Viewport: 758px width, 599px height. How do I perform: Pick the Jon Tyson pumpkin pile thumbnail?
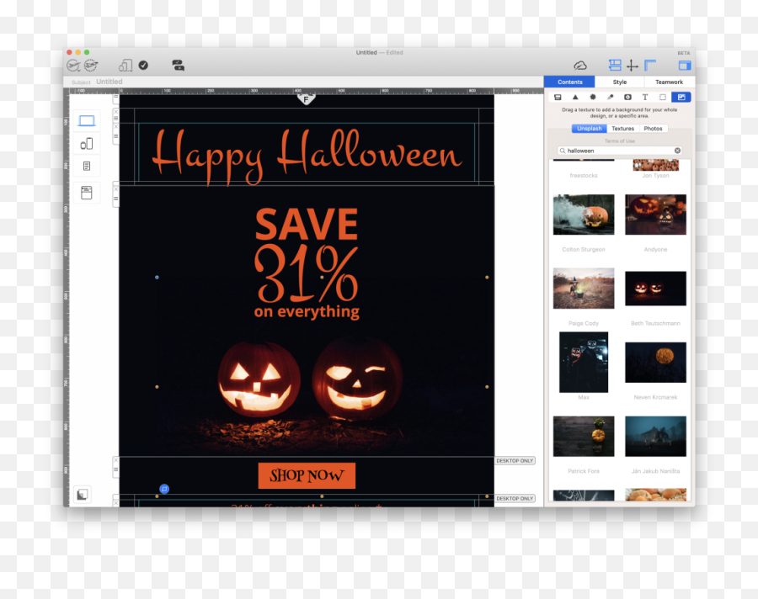click(x=655, y=165)
